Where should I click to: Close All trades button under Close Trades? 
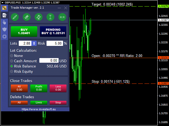tap(19, 88)
